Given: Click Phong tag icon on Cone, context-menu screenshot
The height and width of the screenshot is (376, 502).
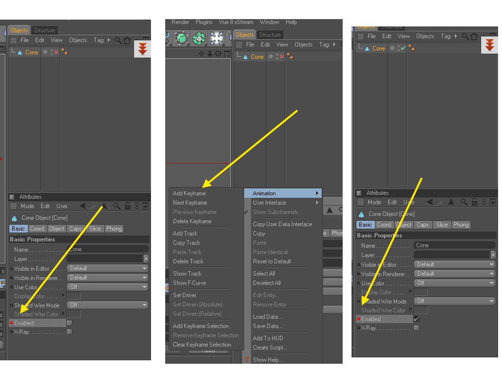Looking at the screenshot, I should tap(290, 56).
